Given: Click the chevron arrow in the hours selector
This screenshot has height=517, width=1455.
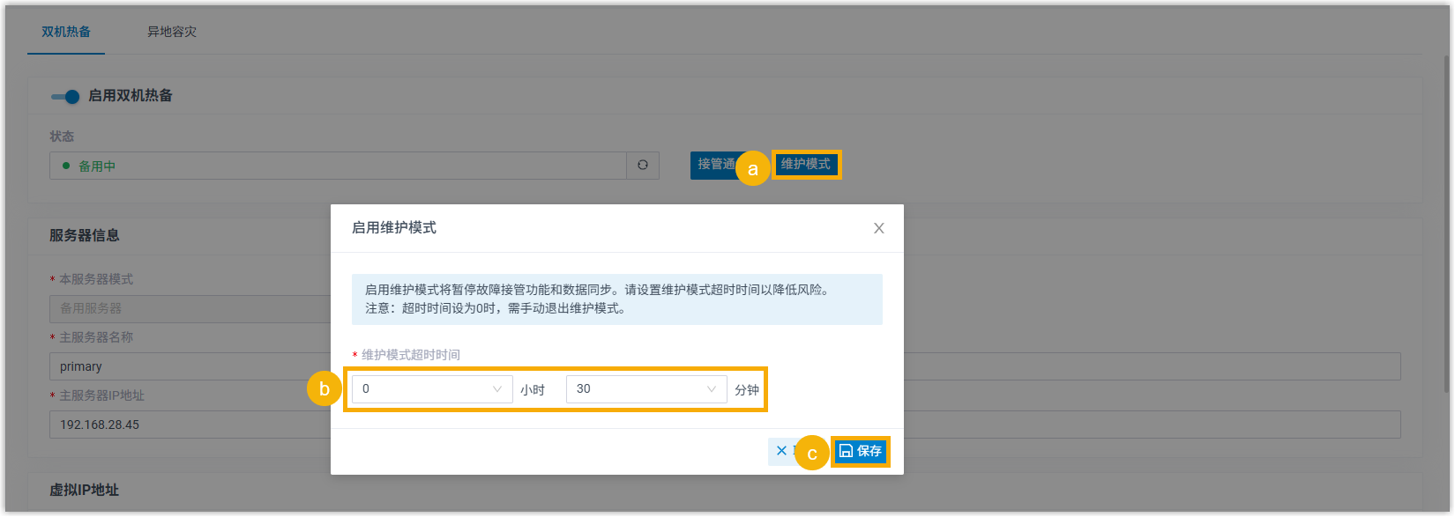Looking at the screenshot, I should pyautogui.click(x=497, y=389).
